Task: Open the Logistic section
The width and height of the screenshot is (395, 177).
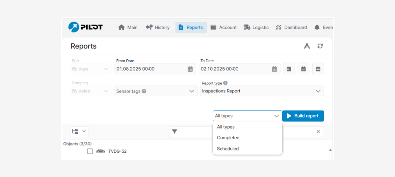Action: coord(256,28)
